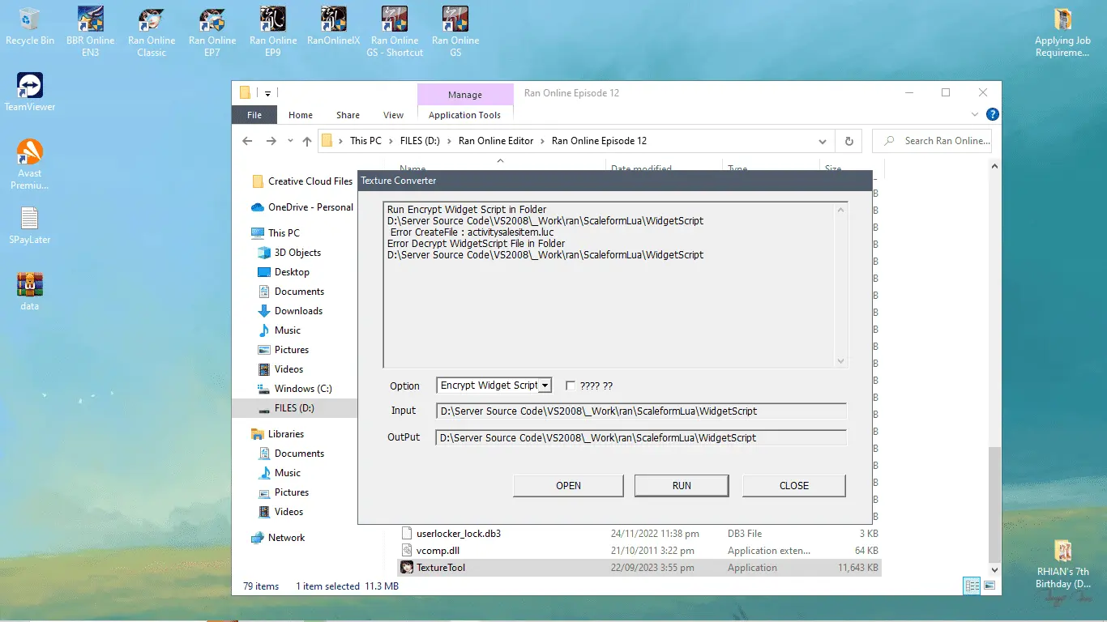This screenshot has width=1107, height=622.
Task: Click the OutPut path field
Action: click(641, 438)
